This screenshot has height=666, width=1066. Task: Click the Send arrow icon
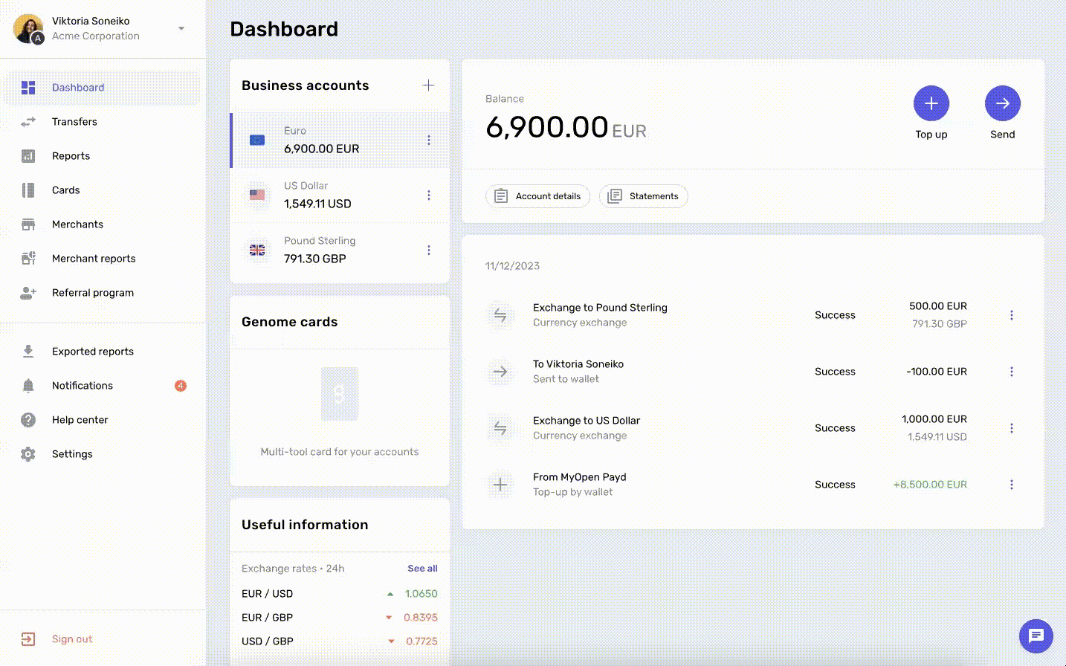[x=1002, y=103]
